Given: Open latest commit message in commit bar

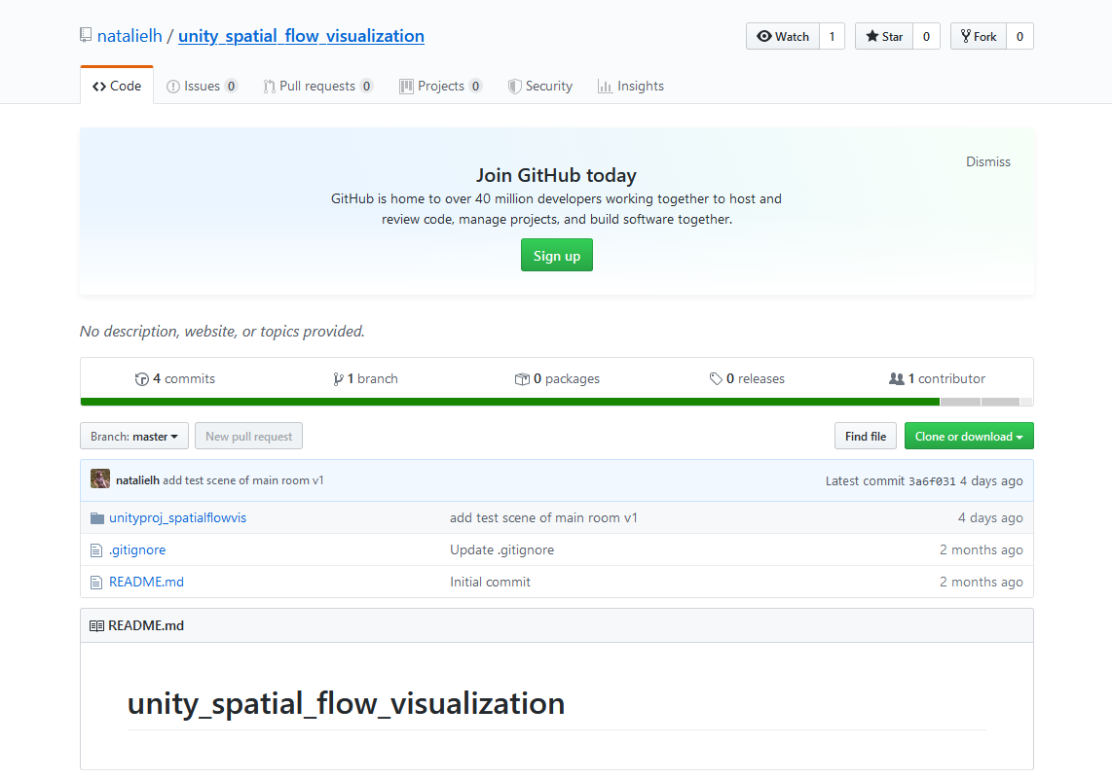Looking at the screenshot, I should 243,480.
